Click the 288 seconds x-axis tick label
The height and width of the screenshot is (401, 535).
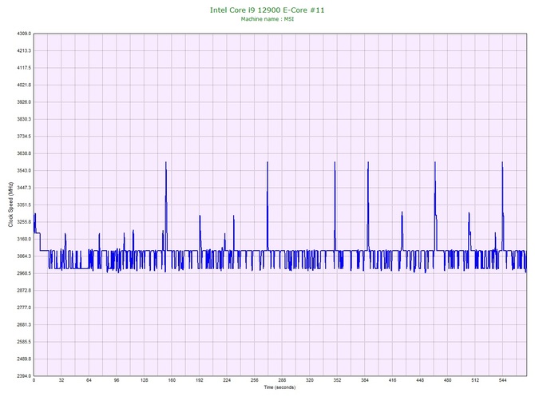282,380
